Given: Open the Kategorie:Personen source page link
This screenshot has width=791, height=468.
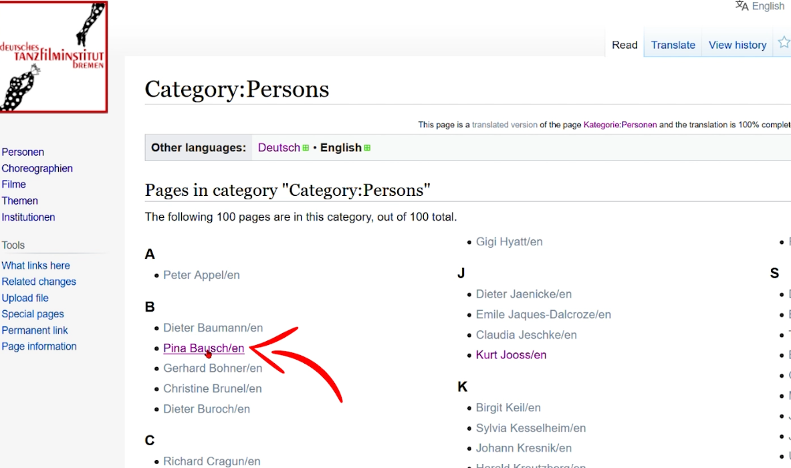Looking at the screenshot, I should (620, 124).
